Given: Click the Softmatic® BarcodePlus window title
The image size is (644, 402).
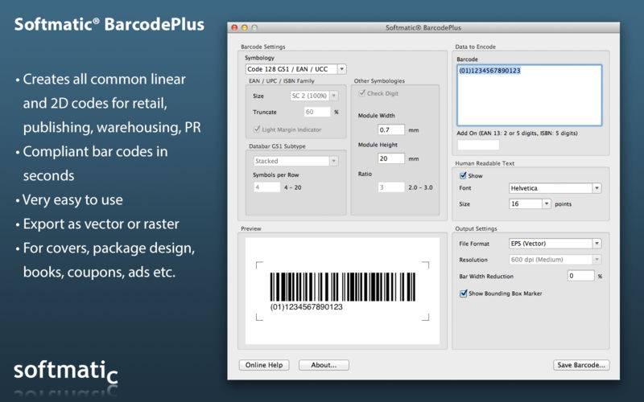Looking at the screenshot, I should click(x=423, y=27).
